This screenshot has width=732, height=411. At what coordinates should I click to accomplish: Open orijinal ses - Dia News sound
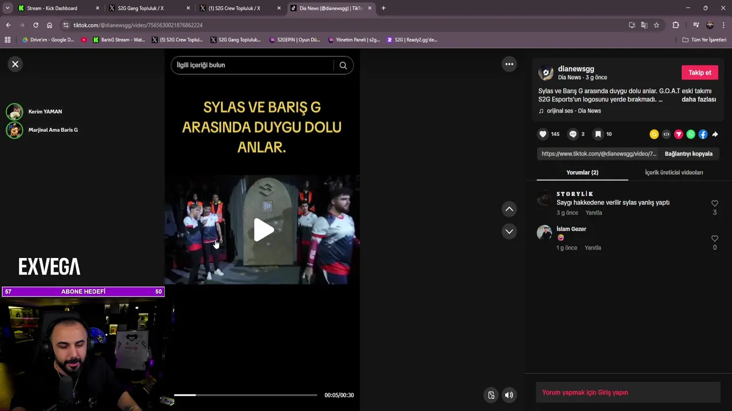coord(574,111)
